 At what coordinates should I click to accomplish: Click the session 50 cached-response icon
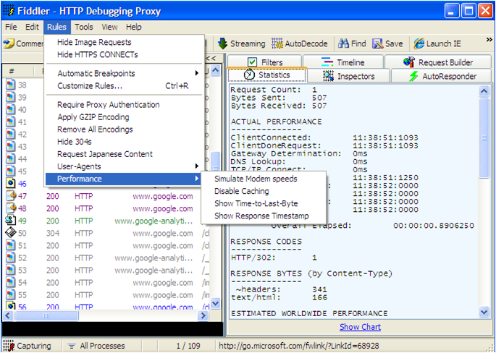(x=11, y=233)
